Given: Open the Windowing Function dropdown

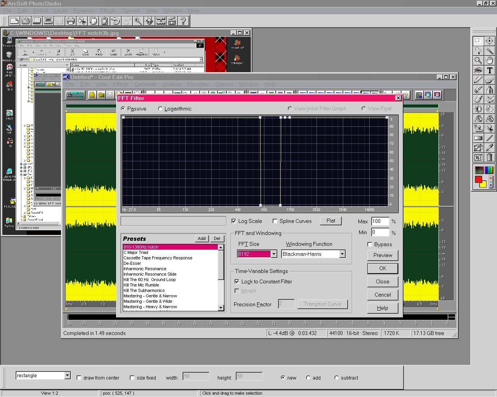Looking at the screenshot, I should (x=342, y=254).
